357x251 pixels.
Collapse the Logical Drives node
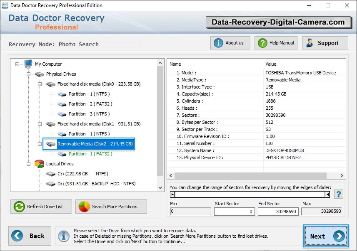28,164
